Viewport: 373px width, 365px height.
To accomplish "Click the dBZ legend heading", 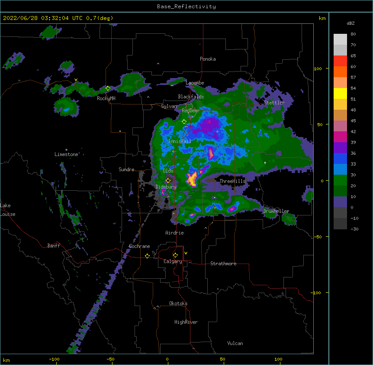I will 350,23.
